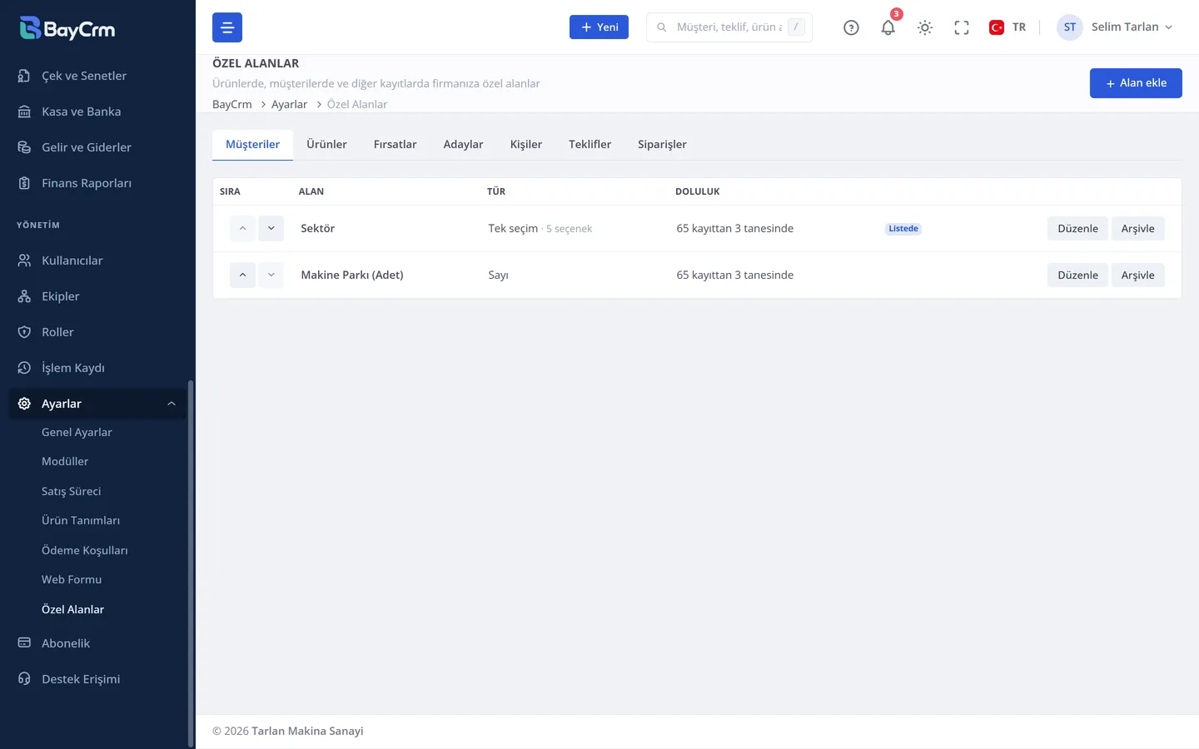
Task: Toggle the sidebar with hamburger menu button
Action: pos(227,27)
